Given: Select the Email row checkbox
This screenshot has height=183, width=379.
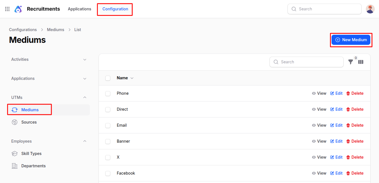Looking at the screenshot, I should 108,126.
